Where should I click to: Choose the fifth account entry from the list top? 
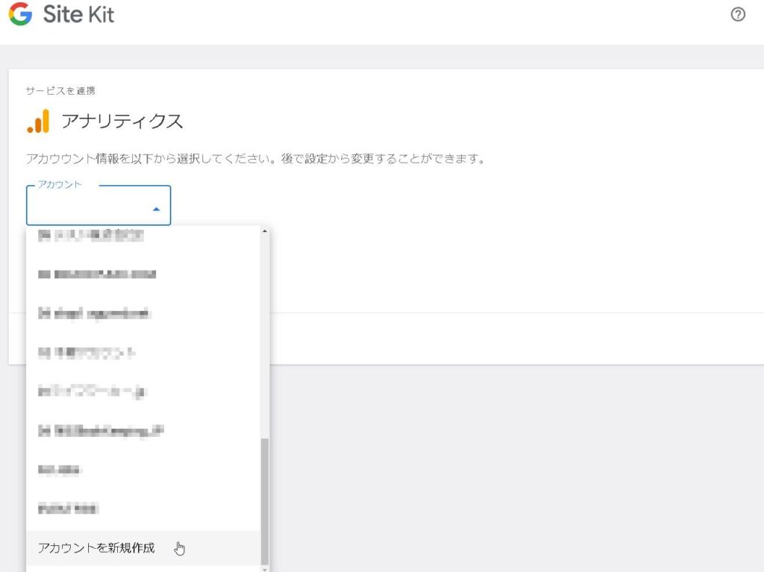[92, 392]
